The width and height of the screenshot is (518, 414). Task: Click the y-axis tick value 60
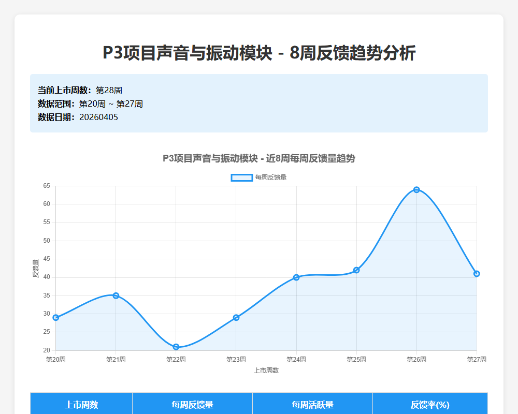(x=47, y=204)
